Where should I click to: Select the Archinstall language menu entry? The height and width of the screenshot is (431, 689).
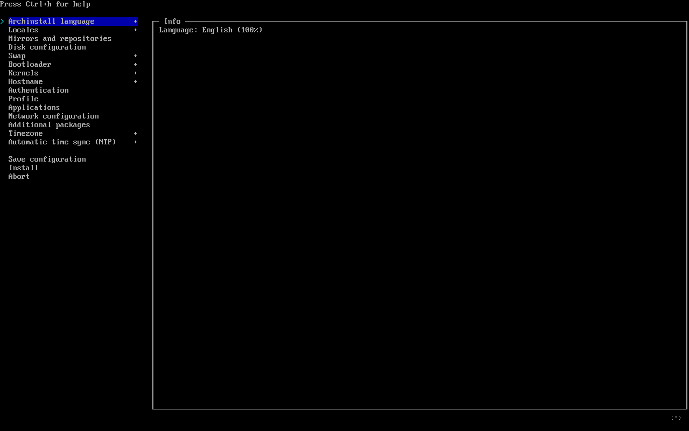tap(51, 21)
